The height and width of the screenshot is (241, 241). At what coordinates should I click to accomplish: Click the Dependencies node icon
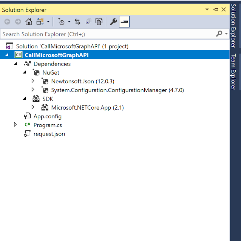pyautogui.click(x=27, y=64)
